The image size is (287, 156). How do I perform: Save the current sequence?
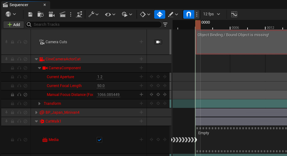pos(30,14)
